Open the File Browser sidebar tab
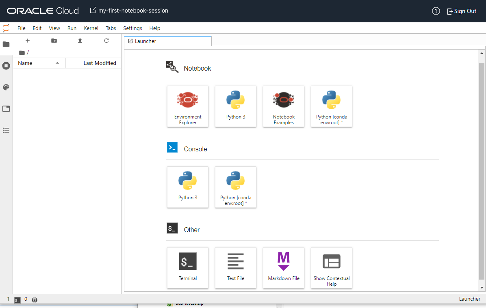The width and height of the screenshot is (486, 308). pos(6,44)
